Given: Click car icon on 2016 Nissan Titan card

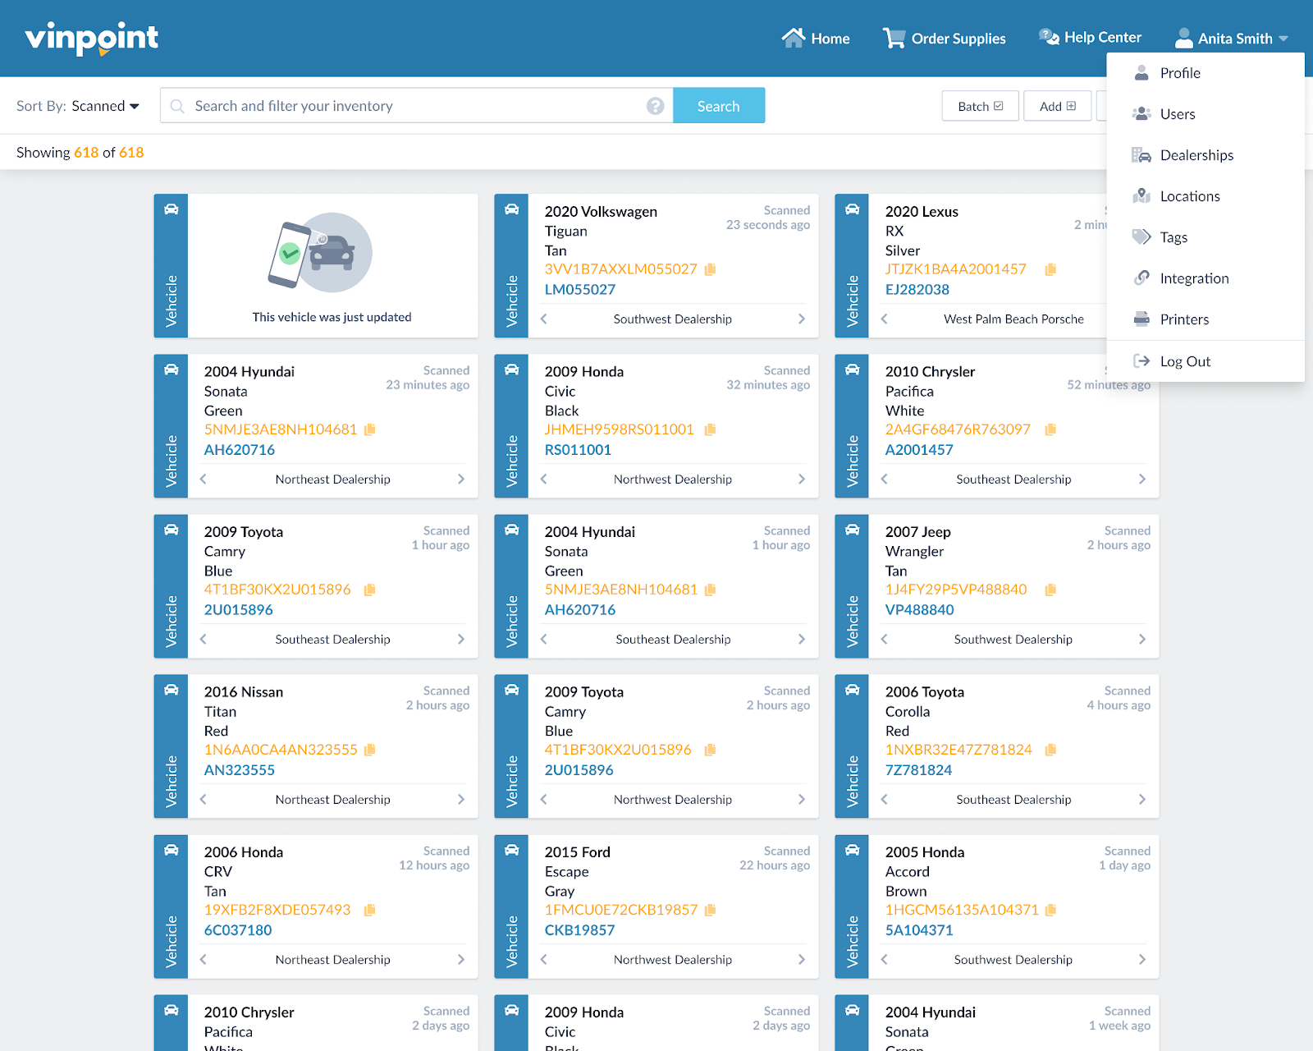Looking at the screenshot, I should (171, 690).
